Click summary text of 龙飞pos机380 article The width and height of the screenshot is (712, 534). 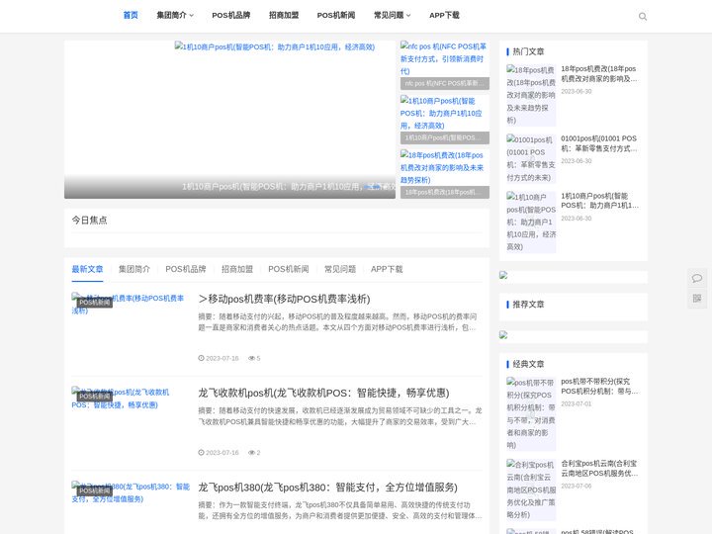point(340,511)
